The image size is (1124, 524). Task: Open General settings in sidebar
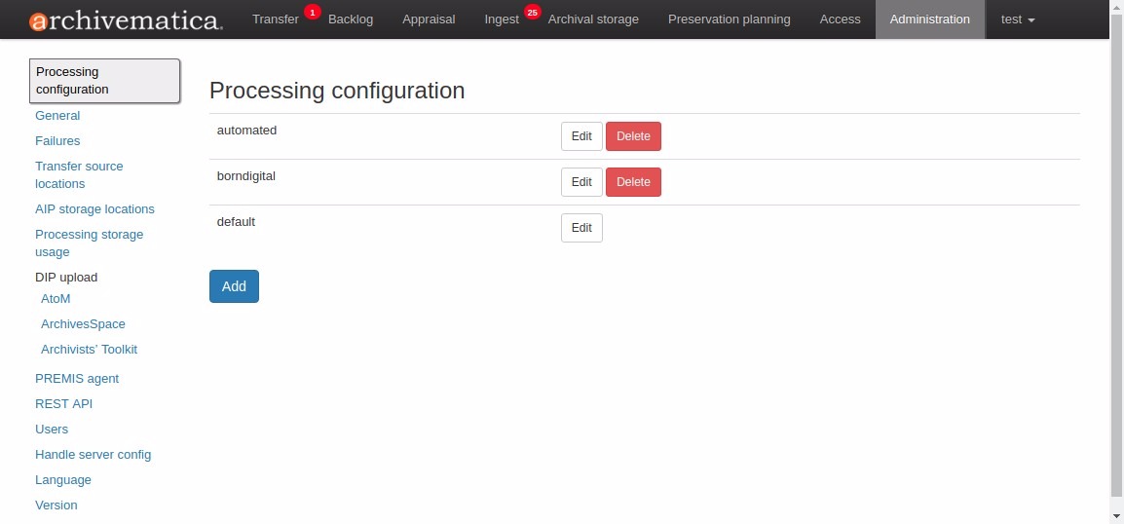coord(57,116)
